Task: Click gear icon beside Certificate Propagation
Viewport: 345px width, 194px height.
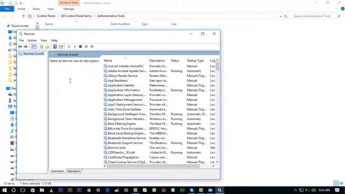Action: (106, 157)
